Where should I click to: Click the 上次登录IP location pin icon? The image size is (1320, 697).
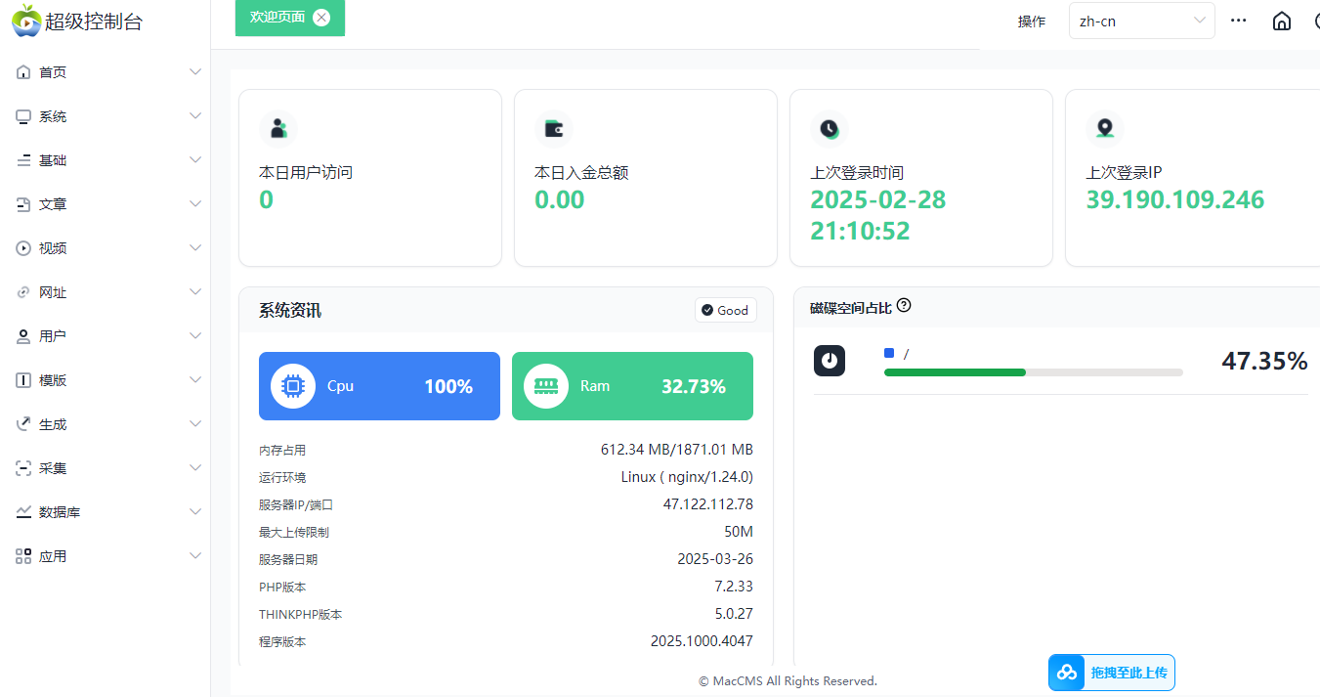[x=1104, y=128]
